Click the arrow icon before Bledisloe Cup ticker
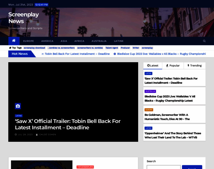Image resolution: width=214 pixels, height=169 pixels. (x=115, y=54)
